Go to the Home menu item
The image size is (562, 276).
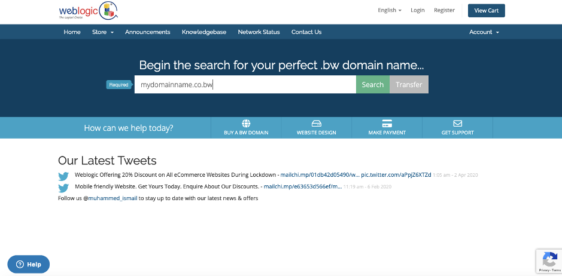(x=72, y=32)
